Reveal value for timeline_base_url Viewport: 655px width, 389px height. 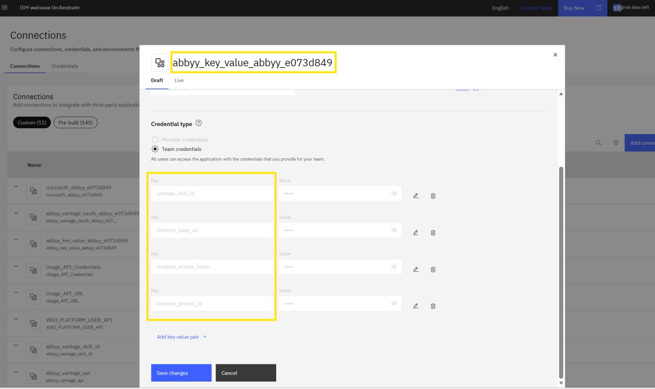394,230
